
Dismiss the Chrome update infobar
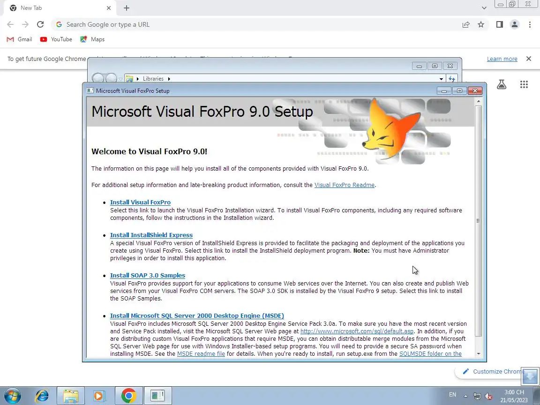(529, 59)
